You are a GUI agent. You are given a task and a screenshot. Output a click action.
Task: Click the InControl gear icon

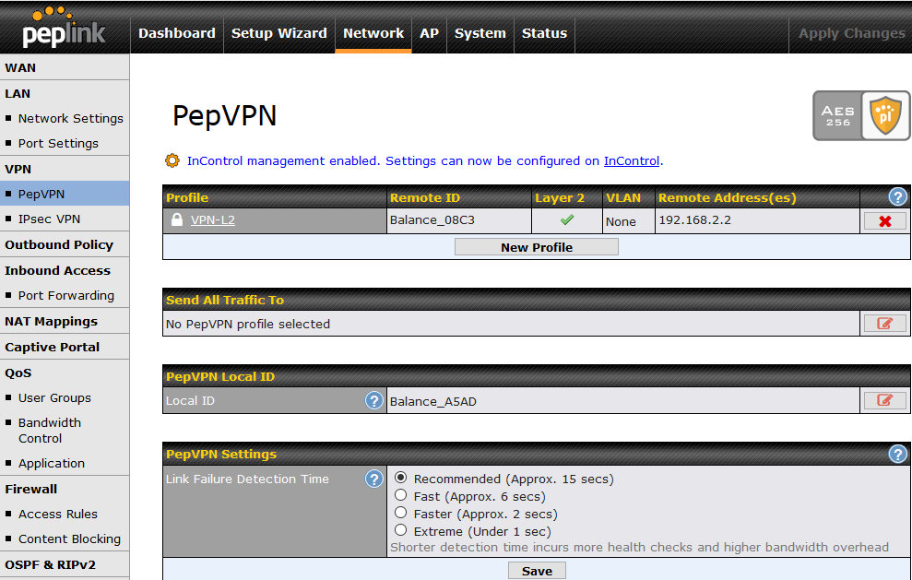172,160
